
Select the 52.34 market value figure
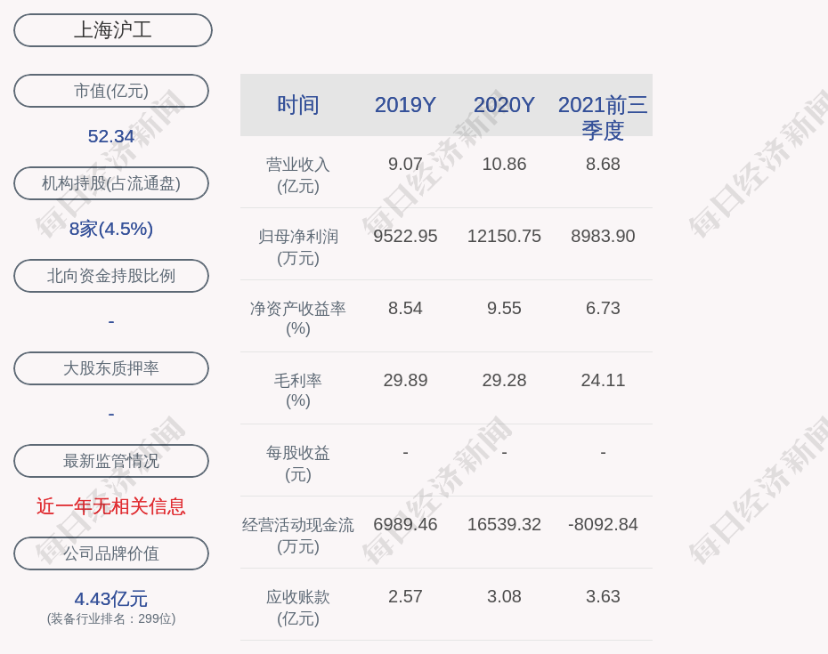[x=111, y=136]
